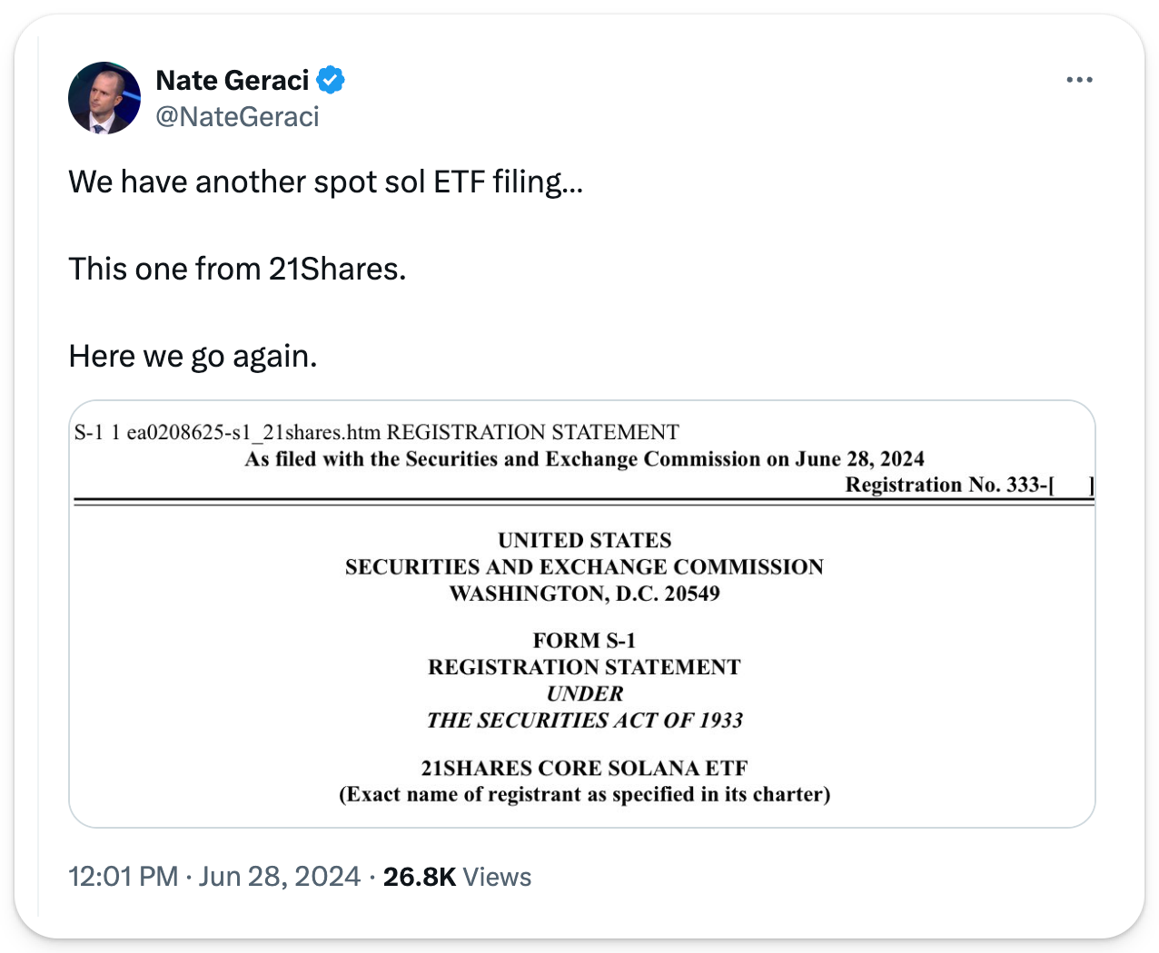Image resolution: width=1159 pixels, height=953 pixels.
Task: Click "THE SECURITIES ACT OF 1933" text
Action: coord(584,721)
